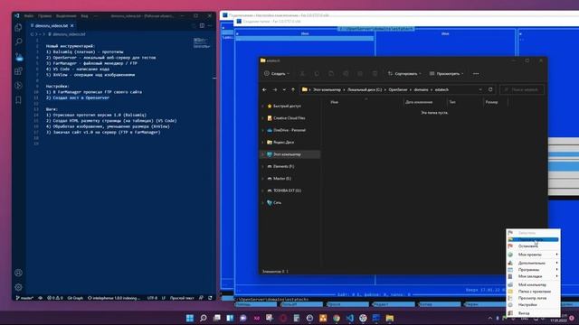Open the Windows Start button on taskbar
The height and width of the screenshot is (325, 579).
click(x=190, y=318)
